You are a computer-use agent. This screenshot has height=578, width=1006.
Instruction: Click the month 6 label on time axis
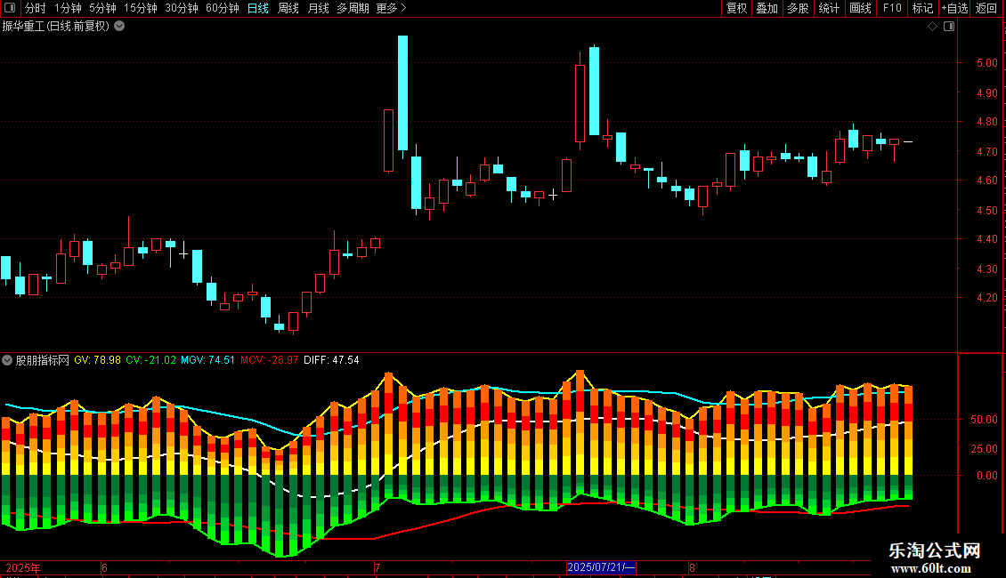coord(104,567)
